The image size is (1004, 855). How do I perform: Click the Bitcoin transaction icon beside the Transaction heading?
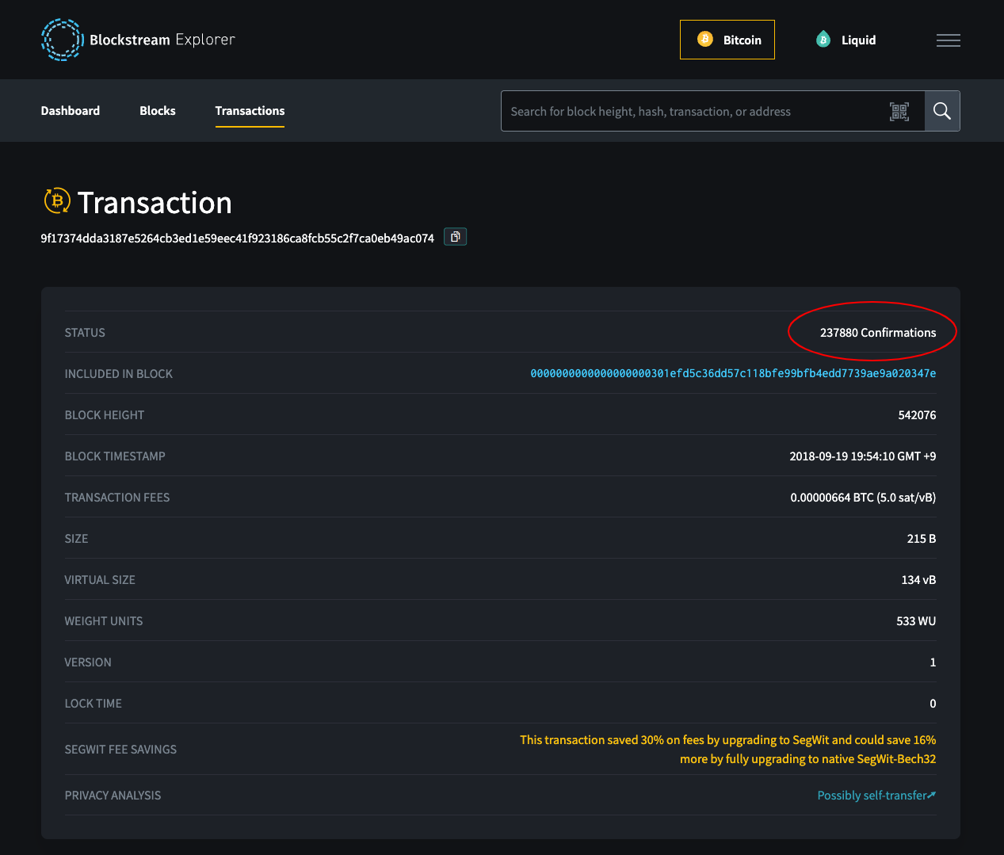[x=55, y=202]
